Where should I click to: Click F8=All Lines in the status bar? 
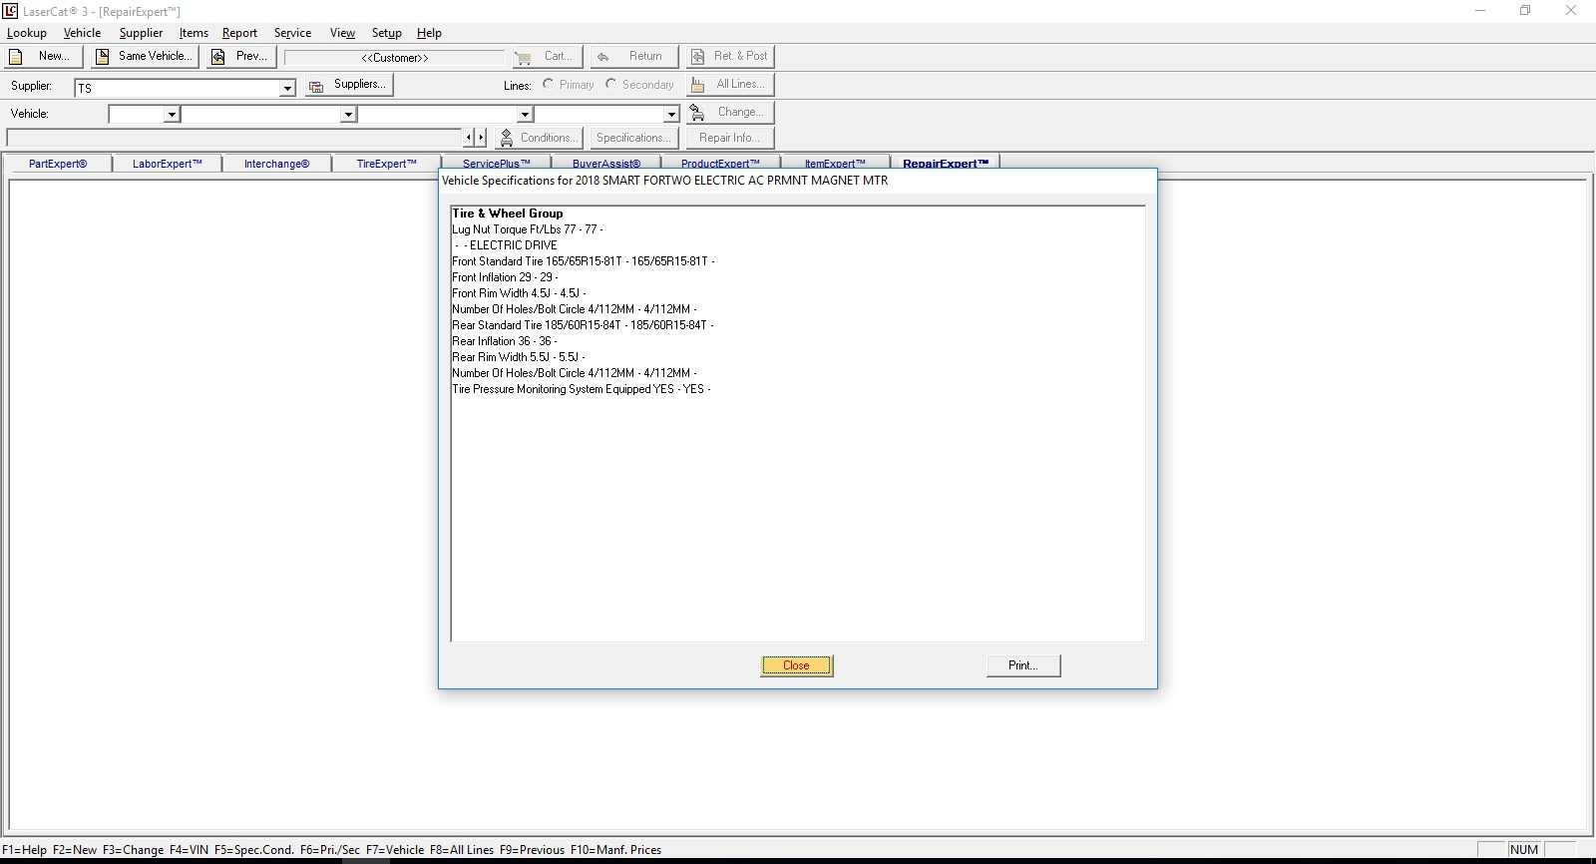(462, 850)
